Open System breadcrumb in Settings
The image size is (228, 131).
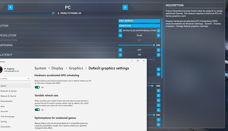pyautogui.click(x=40, y=68)
